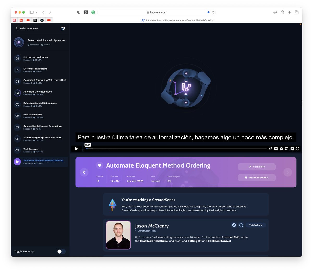Open the privacy shield report icon
The width and height of the screenshot is (313, 271).
tap(79, 12)
